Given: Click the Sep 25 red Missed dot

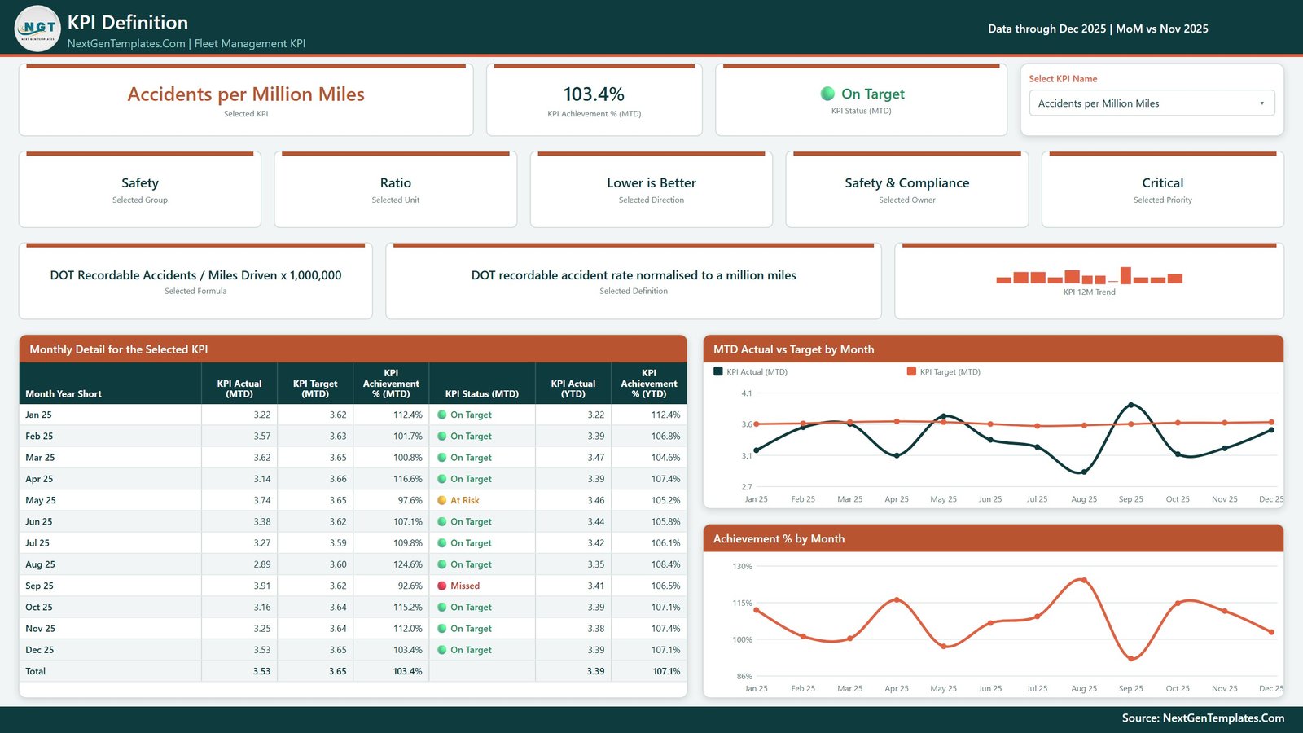Looking at the screenshot, I should [442, 586].
